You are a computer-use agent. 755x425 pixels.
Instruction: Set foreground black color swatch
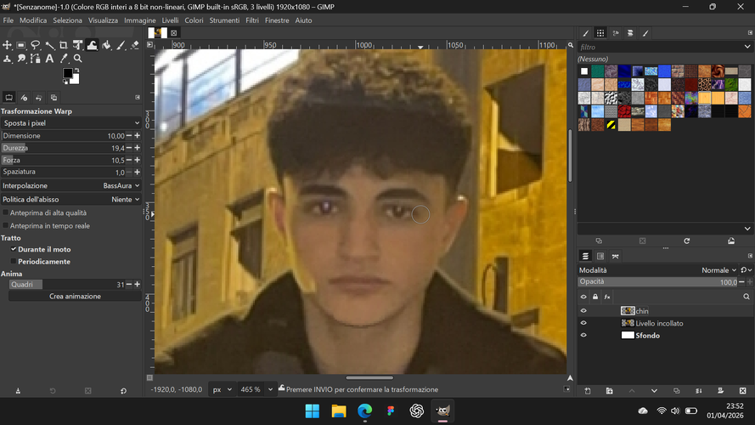(67, 74)
